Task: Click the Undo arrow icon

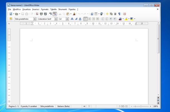Action: pos(79,14)
